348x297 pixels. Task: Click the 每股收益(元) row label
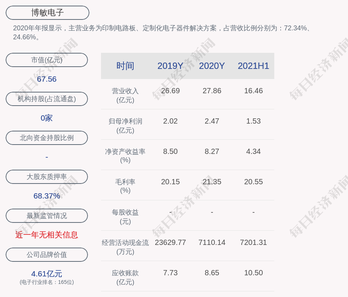(125, 217)
